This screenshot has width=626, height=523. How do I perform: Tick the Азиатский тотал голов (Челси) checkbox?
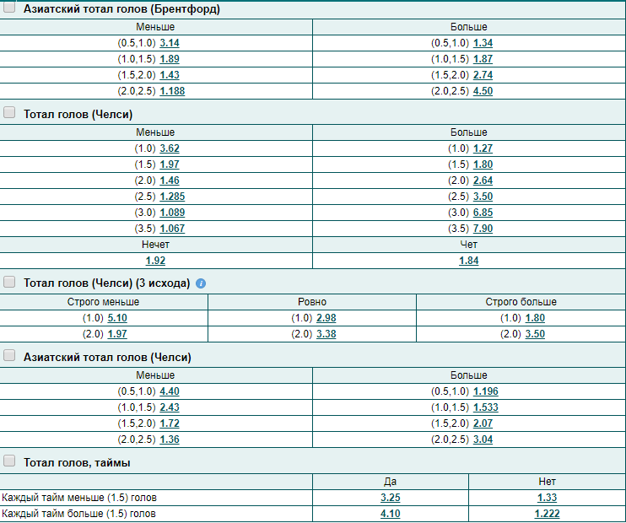pos(8,355)
